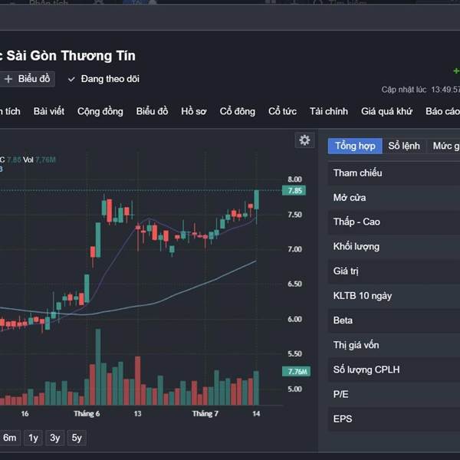
Task: Click the plus Biểu đồ button
Action: (x=28, y=79)
